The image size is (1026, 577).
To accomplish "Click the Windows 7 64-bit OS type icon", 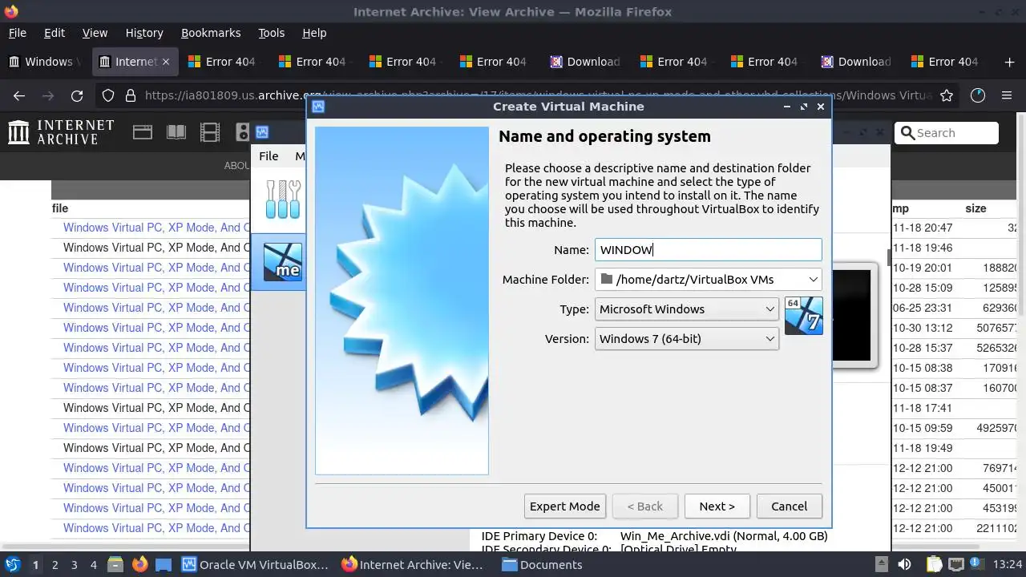I will [x=804, y=315].
